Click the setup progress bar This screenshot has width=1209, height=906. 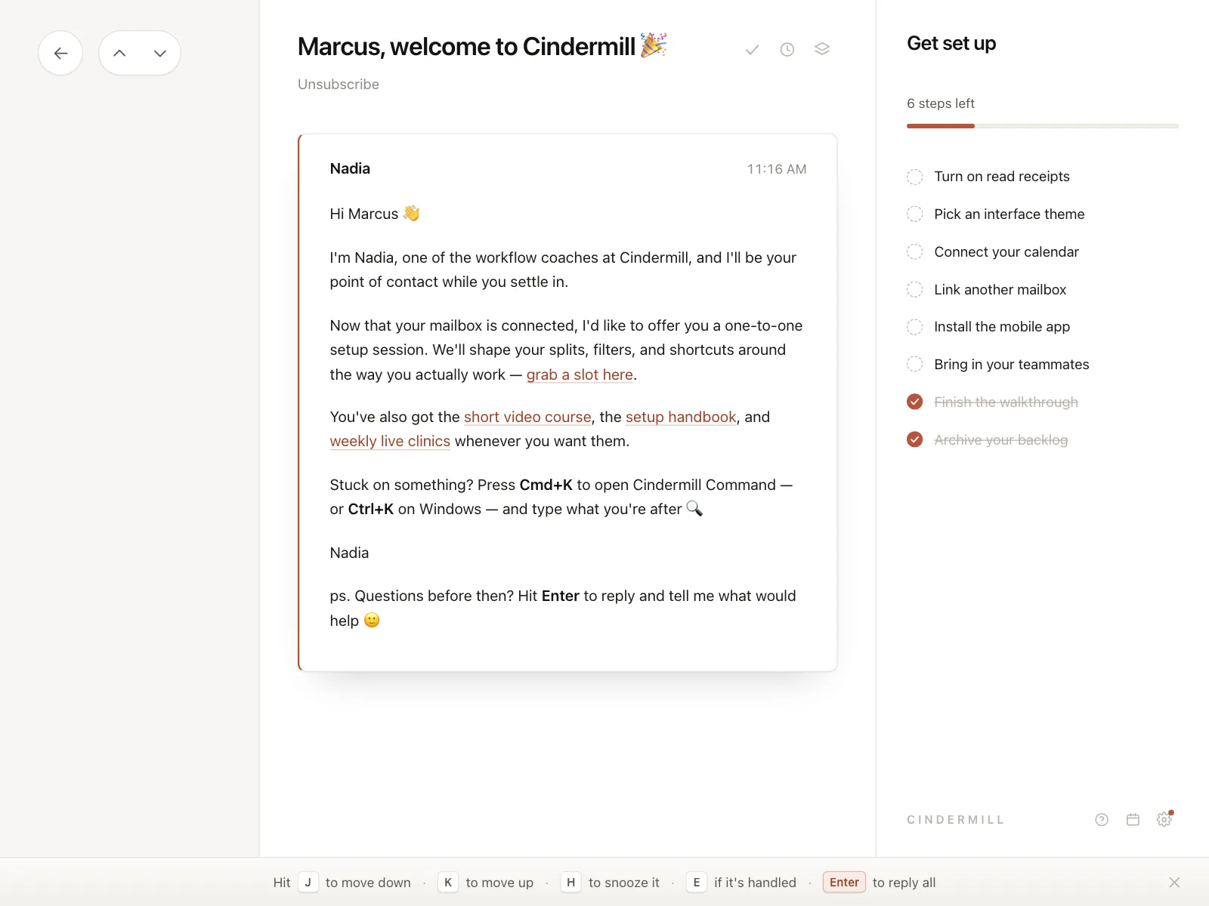tap(1043, 126)
